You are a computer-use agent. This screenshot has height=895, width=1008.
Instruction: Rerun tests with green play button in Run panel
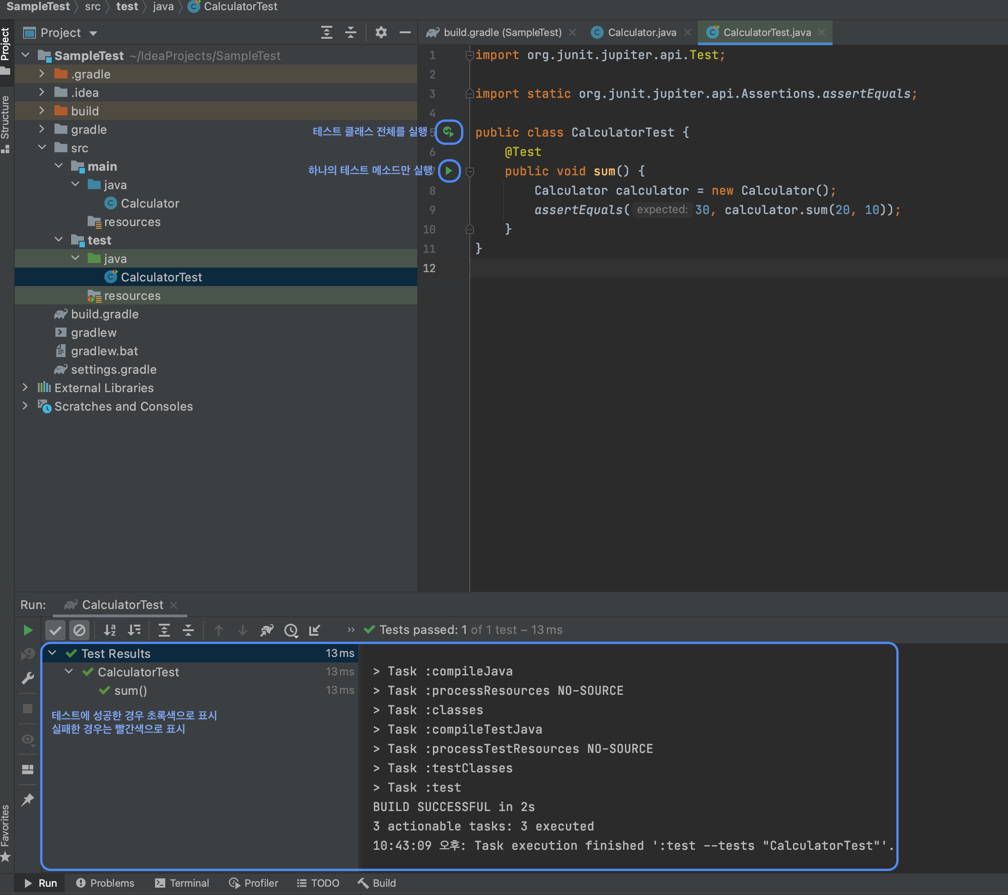28,630
